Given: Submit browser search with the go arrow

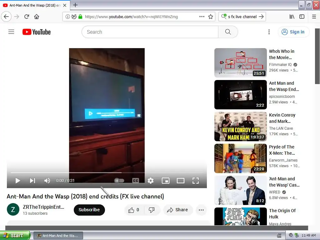Looking at the screenshot, I should [x=261, y=17].
